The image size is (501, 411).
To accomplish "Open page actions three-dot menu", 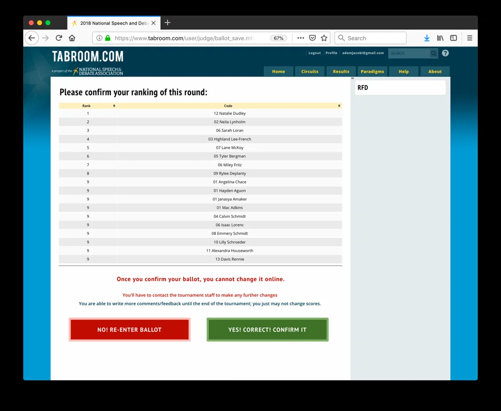I will (301, 38).
